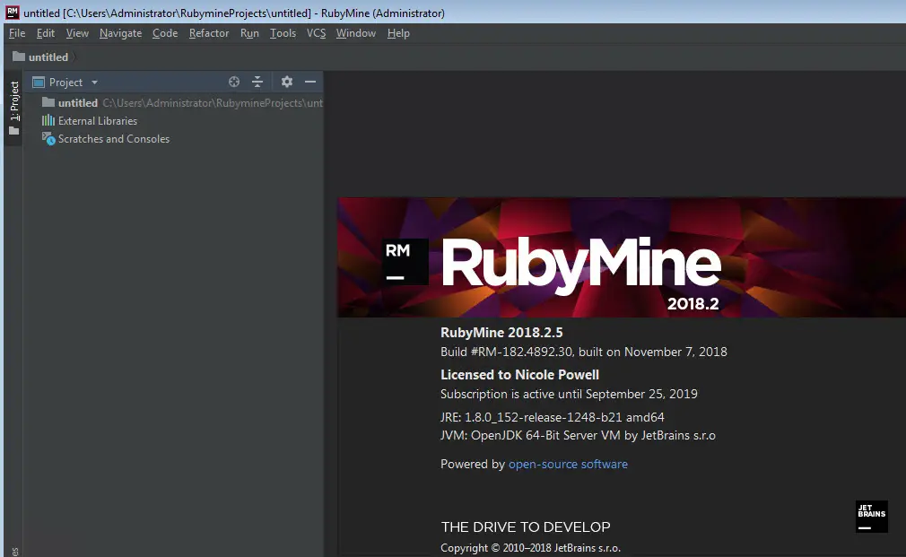This screenshot has height=557, width=906.
Task: Click the untitled root folder icon in tree
Action: pyautogui.click(x=48, y=102)
